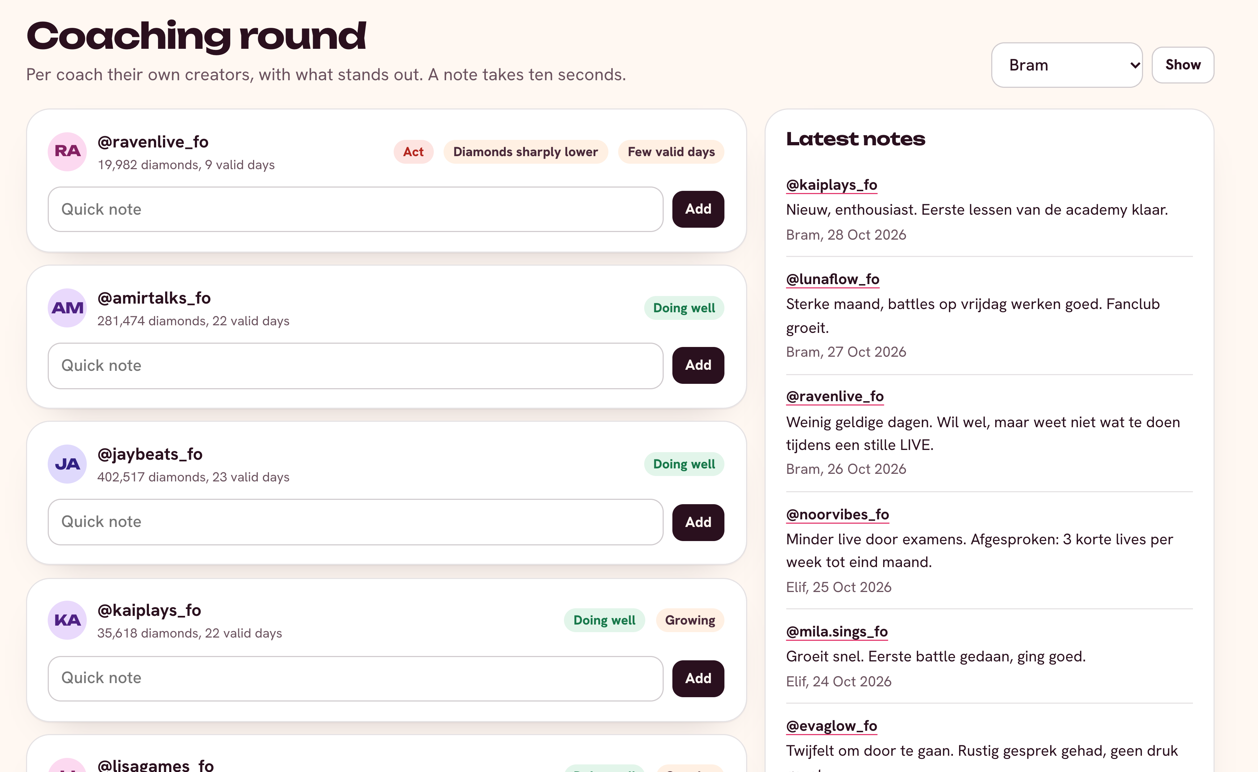The height and width of the screenshot is (772, 1258).
Task: Click the KA avatar for kaiplays_fo
Action: (67, 620)
